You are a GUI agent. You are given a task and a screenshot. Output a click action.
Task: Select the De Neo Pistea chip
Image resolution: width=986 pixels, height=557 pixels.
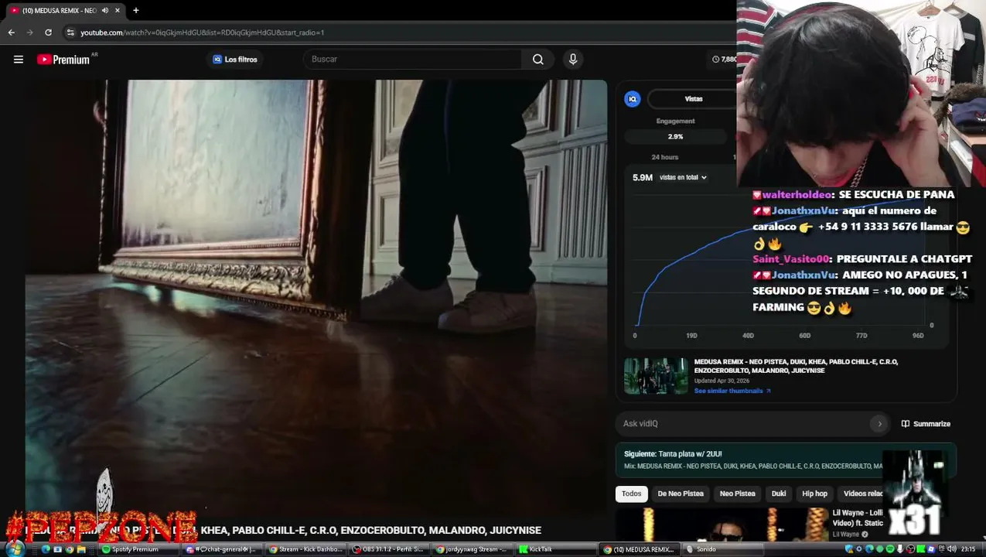(681, 494)
